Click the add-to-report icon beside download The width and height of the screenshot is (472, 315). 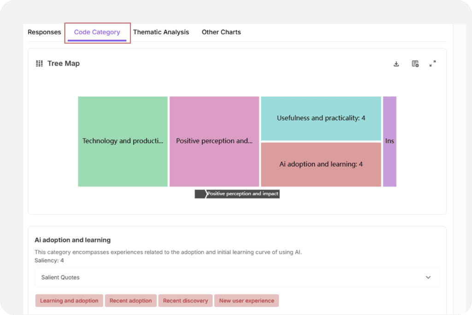[415, 64]
